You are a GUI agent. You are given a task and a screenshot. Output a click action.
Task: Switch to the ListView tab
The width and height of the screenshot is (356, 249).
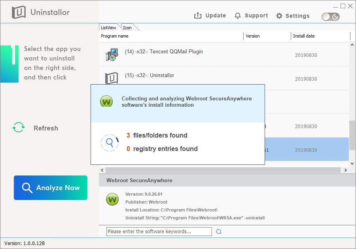point(108,28)
